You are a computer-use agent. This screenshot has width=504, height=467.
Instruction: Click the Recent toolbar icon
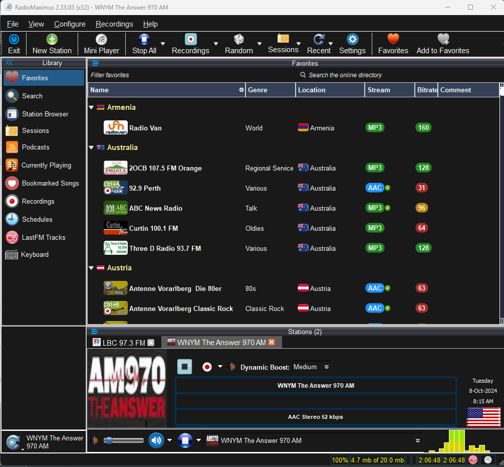319,39
